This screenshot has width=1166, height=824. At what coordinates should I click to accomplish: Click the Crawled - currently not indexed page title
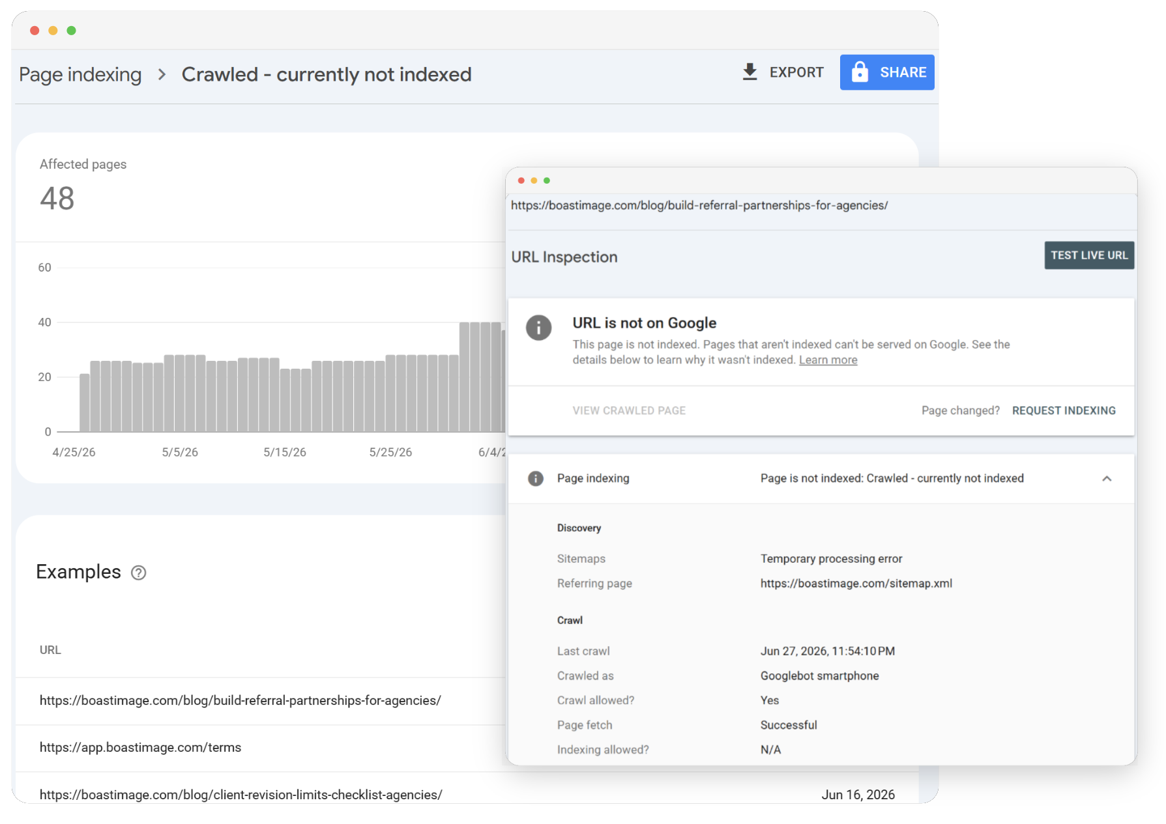coord(326,74)
